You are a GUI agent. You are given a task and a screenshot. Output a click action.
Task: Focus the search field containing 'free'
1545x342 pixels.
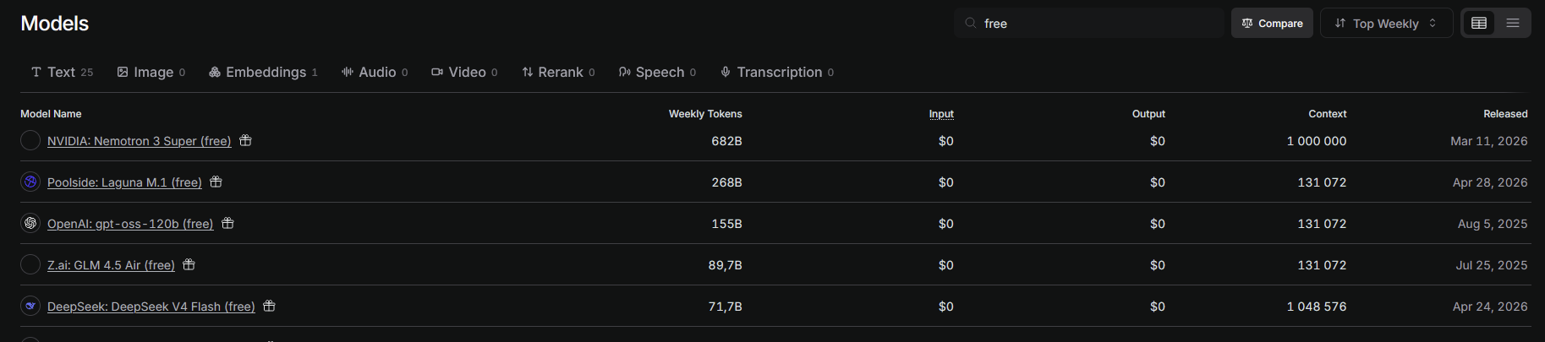click(1089, 23)
